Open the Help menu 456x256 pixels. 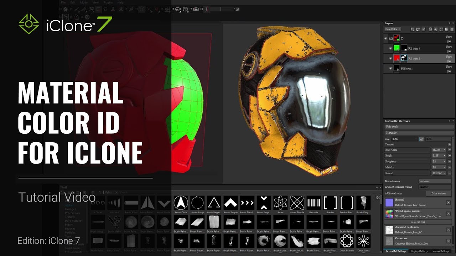(120, 2)
